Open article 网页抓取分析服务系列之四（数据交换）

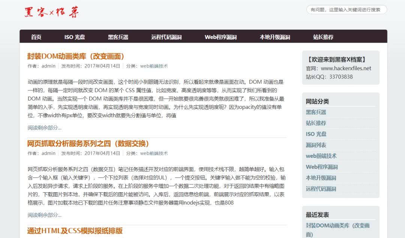pos(88,144)
